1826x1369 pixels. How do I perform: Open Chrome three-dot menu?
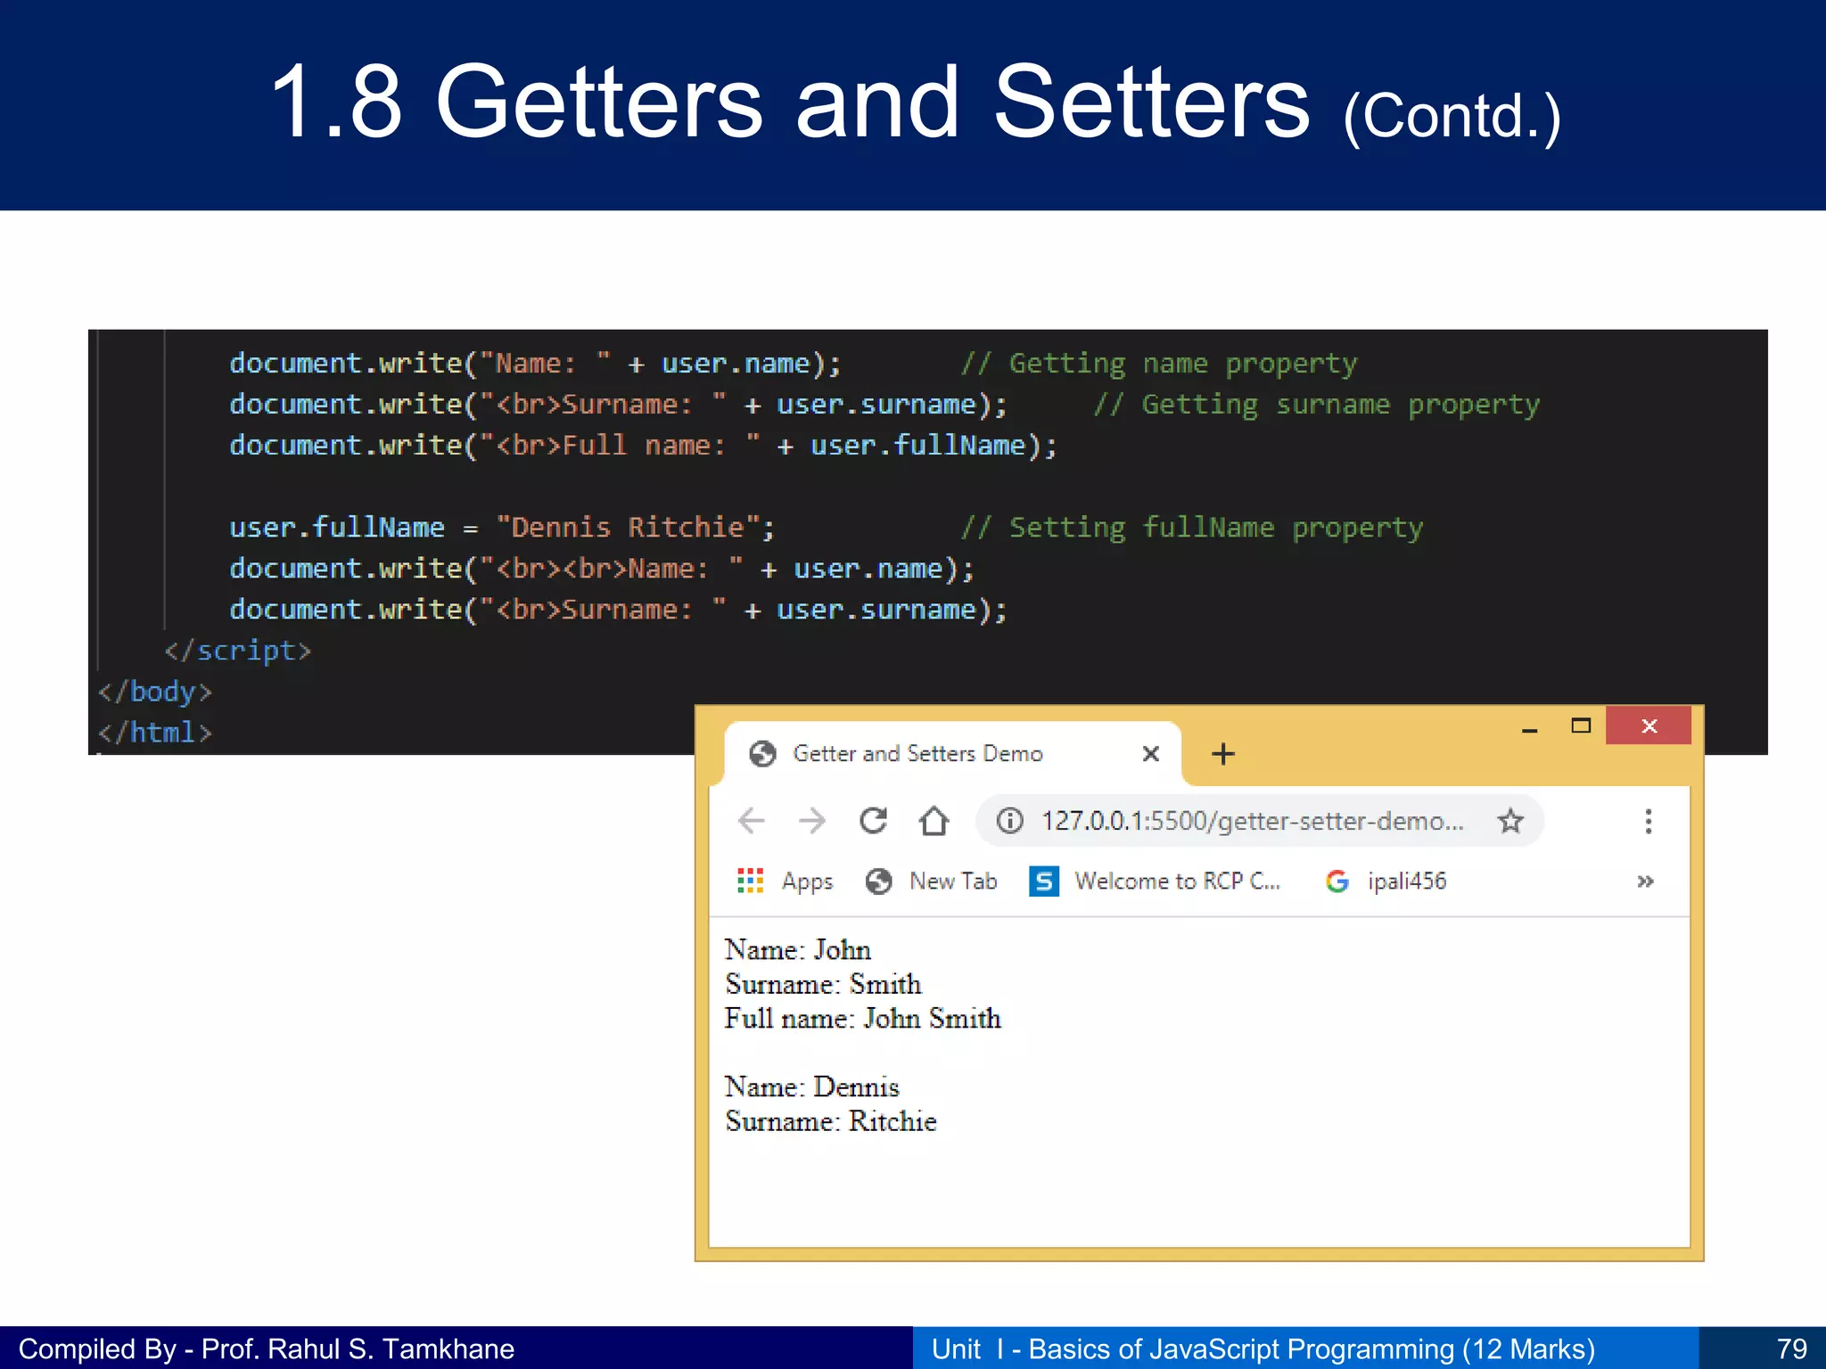tap(1649, 821)
